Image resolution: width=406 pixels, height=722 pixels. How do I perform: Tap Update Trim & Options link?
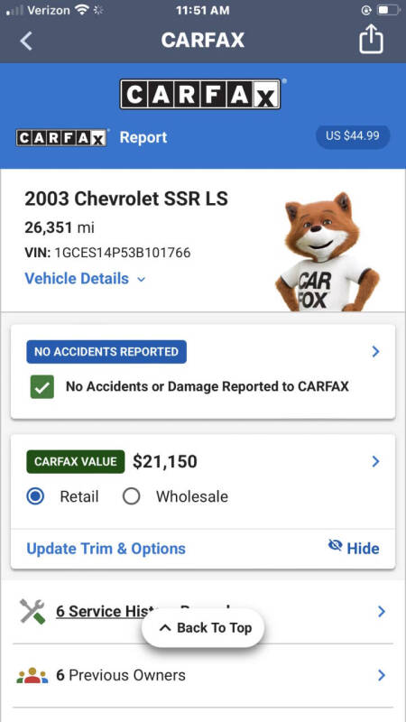[106, 549]
